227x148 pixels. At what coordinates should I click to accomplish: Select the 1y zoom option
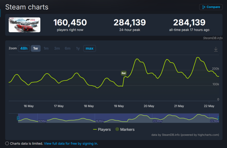click(78, 48)
